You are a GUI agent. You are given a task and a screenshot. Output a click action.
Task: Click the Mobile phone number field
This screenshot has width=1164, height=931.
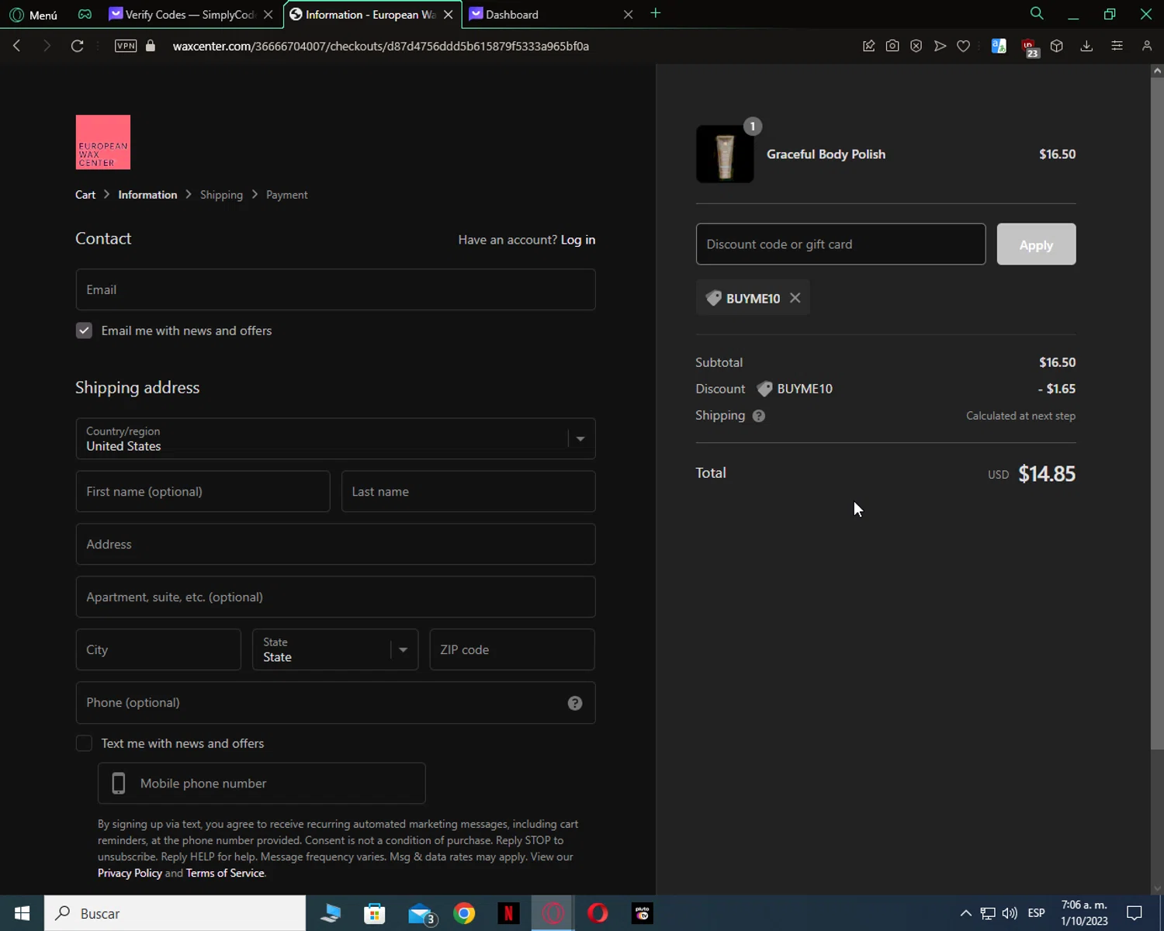tap(262, 783)
